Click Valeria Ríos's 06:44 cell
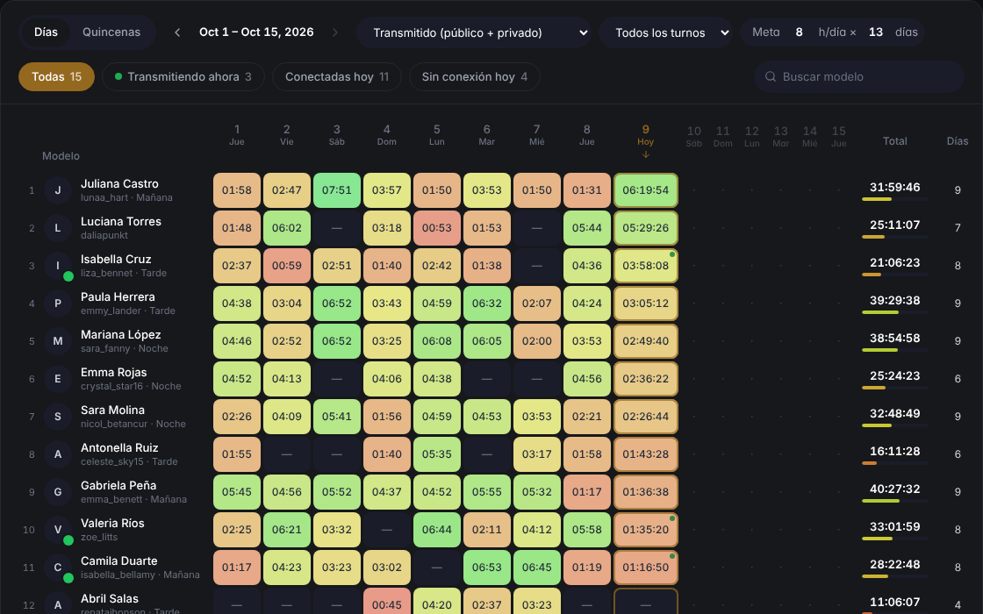Viewport: 983px width, 614px height. tap(437, 530)
